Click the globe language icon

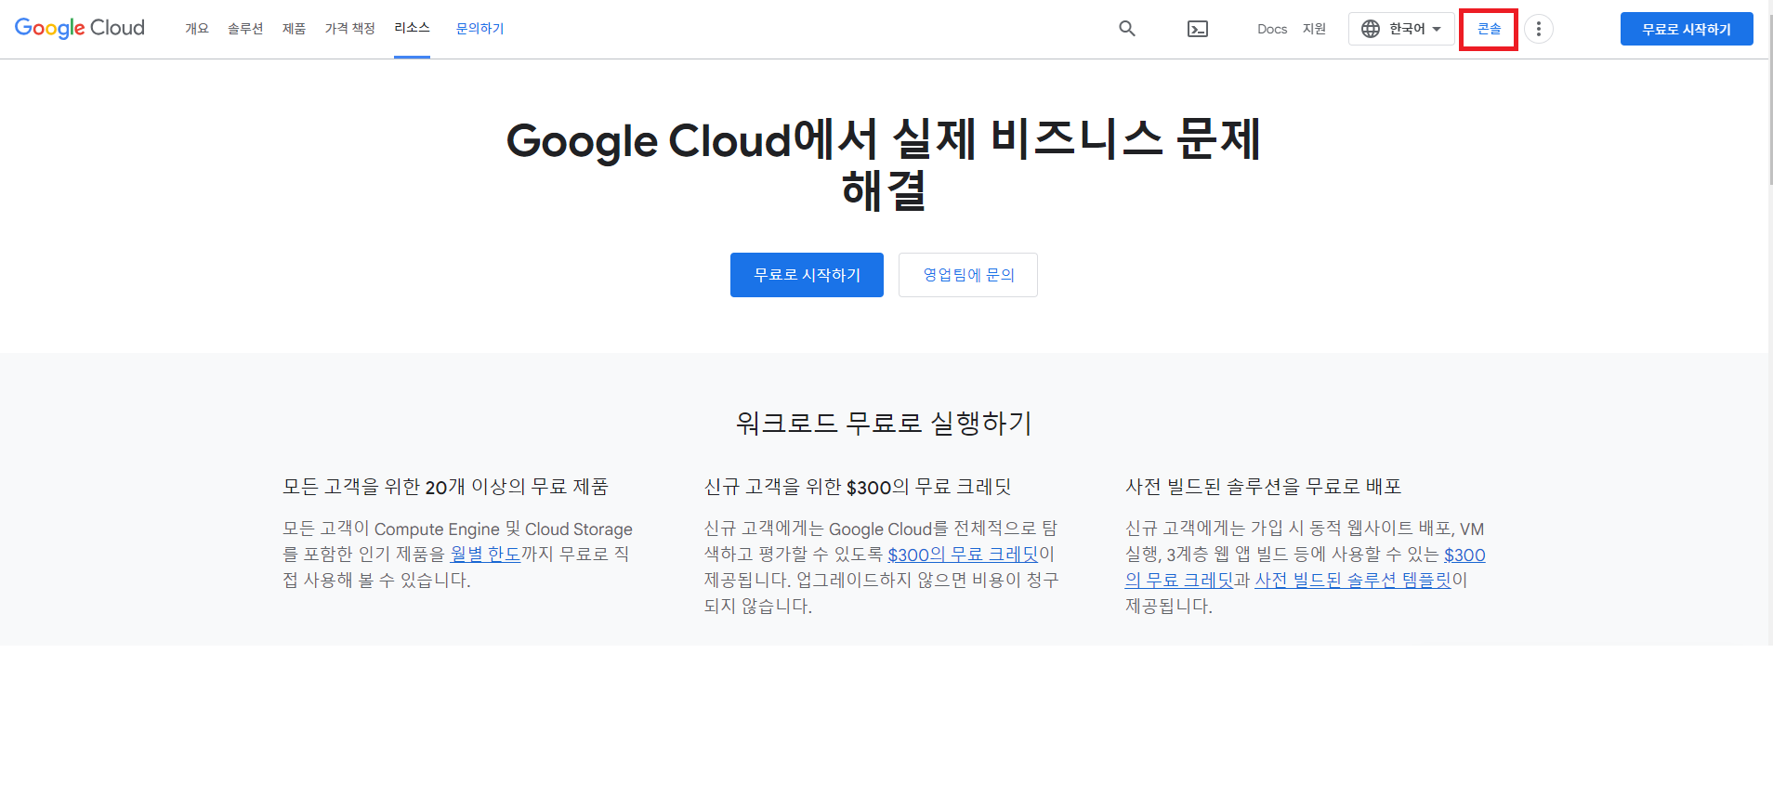[x=1371, y=29]
